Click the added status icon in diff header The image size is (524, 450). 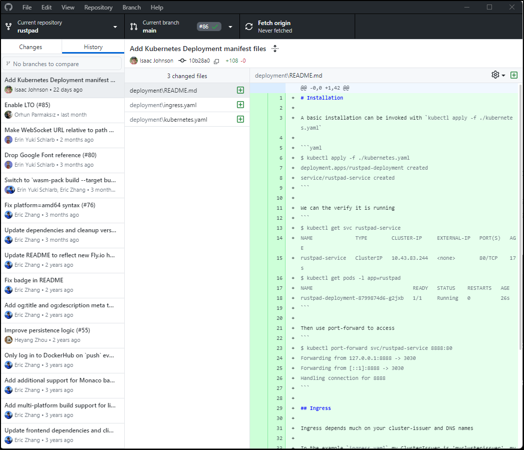tap(514, 75)
